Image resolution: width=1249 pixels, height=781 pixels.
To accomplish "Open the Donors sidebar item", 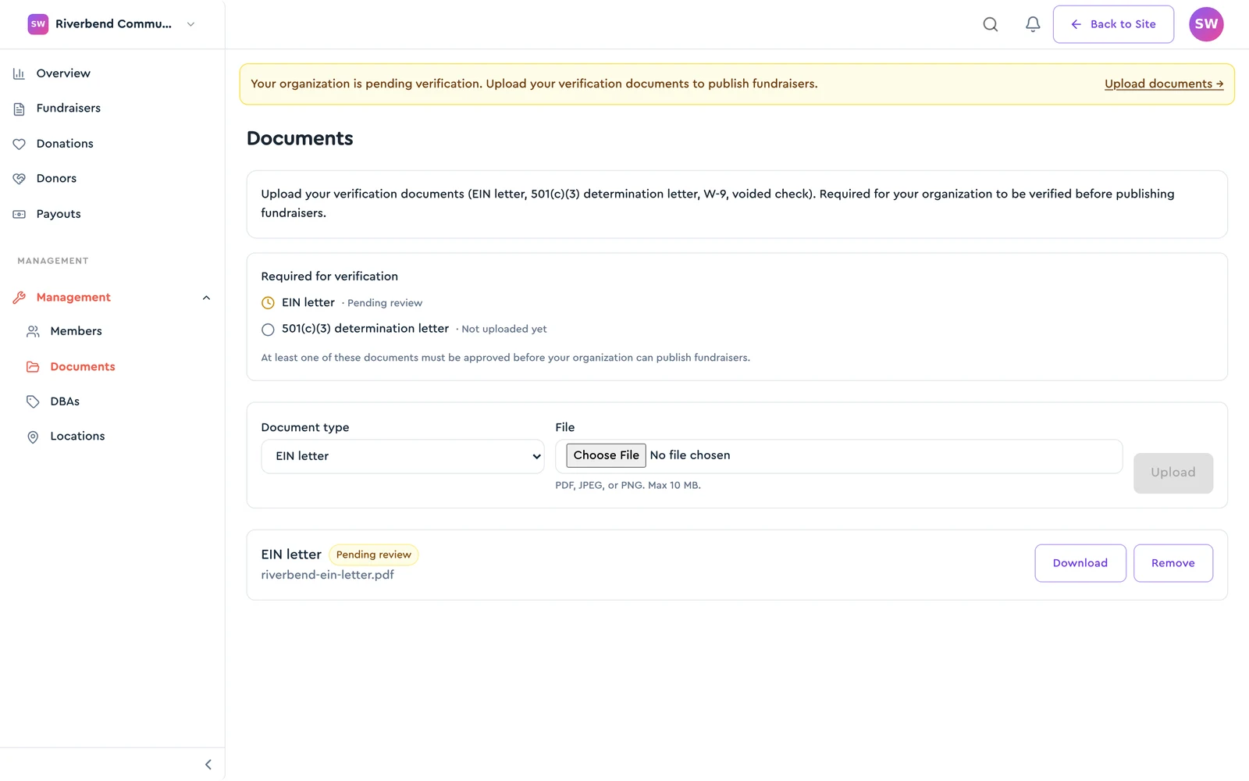I will [x=56, y=179].
